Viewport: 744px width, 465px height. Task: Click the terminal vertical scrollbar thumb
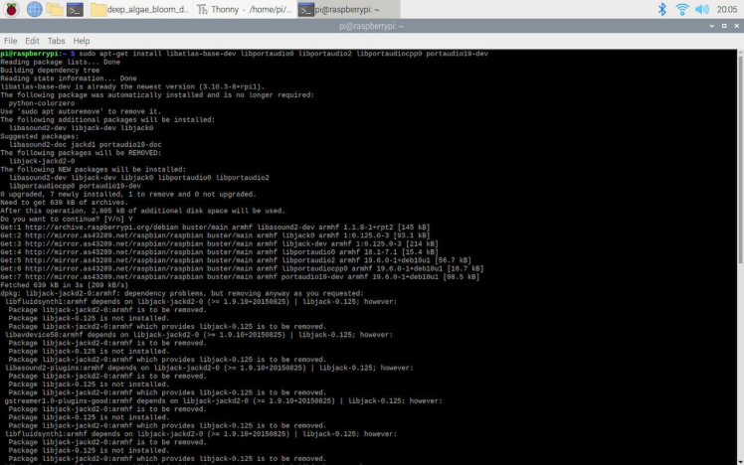pos(741,159)
